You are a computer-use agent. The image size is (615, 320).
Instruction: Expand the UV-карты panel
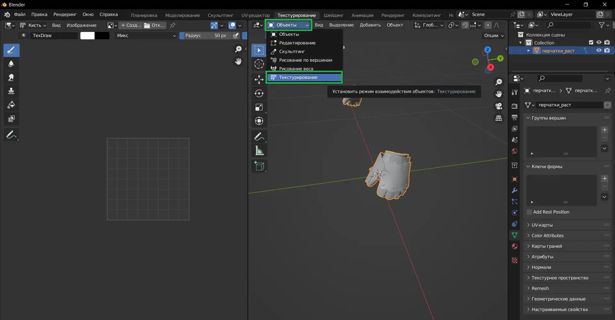542,225
